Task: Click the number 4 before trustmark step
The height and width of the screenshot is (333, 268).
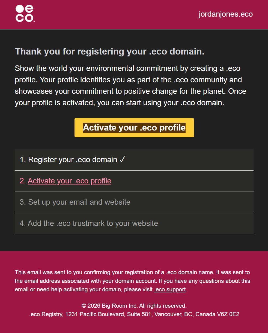Action: tap(22, 223)
